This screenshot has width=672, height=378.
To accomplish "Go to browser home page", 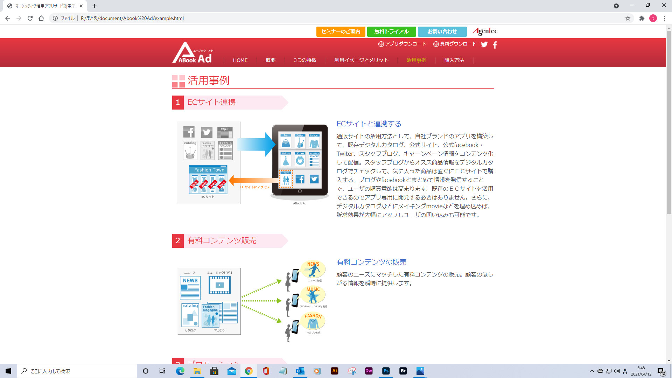I will click(41, 18).
